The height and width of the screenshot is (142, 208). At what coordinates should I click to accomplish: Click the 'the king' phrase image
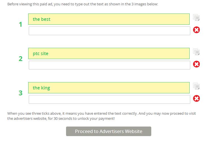[x=109, y=88]
